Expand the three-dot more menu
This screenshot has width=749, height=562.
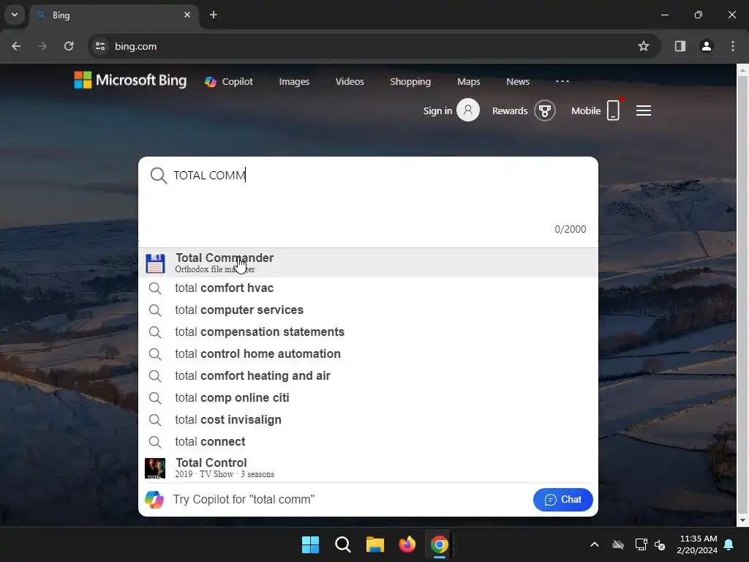pyautogui.click(x=562, y=81)
